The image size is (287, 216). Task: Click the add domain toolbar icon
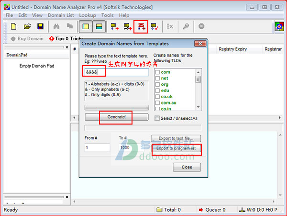(115, 27)
